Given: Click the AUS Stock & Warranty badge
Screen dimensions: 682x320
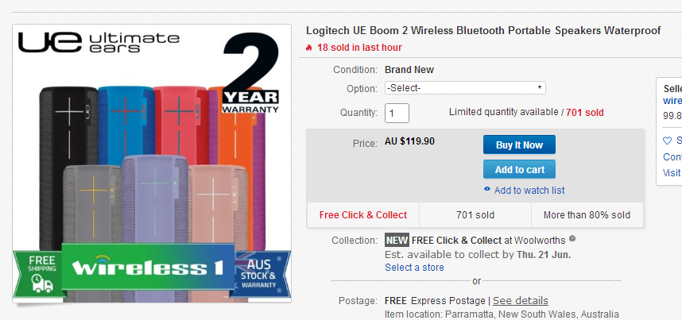Looking at the screenshot, I should tap(260, 273).
